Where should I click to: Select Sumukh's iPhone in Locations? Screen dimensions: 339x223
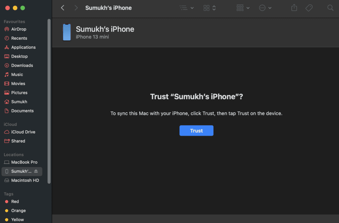click(x=21, y=171)
